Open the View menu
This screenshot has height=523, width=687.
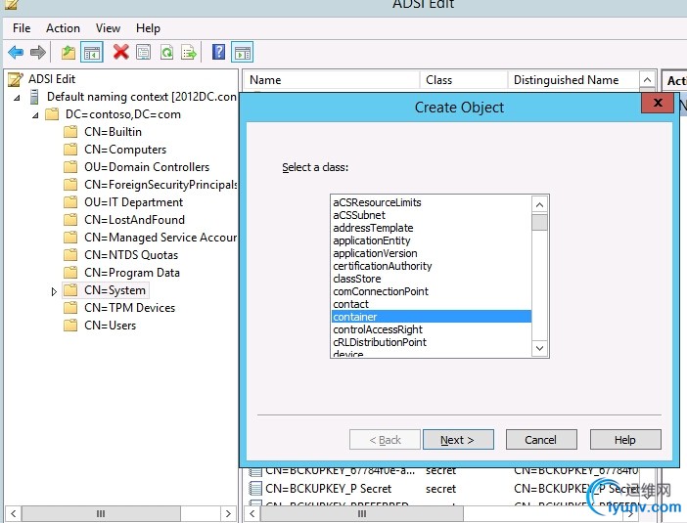[108, 28]
